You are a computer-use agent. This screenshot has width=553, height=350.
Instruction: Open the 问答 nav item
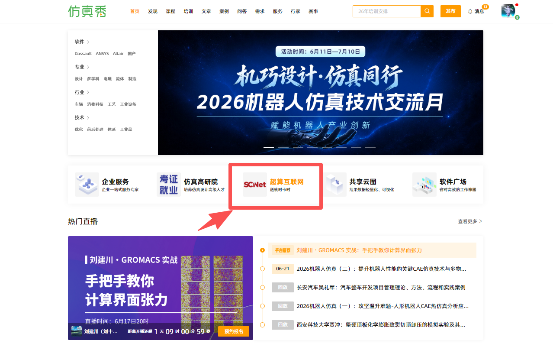242,11
